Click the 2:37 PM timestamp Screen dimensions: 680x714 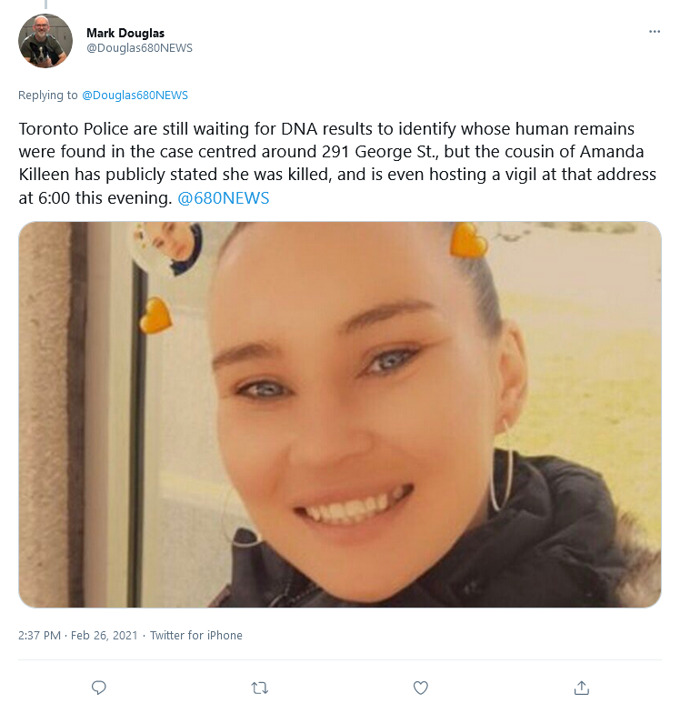pyautogui.click(x=39, y=635)
